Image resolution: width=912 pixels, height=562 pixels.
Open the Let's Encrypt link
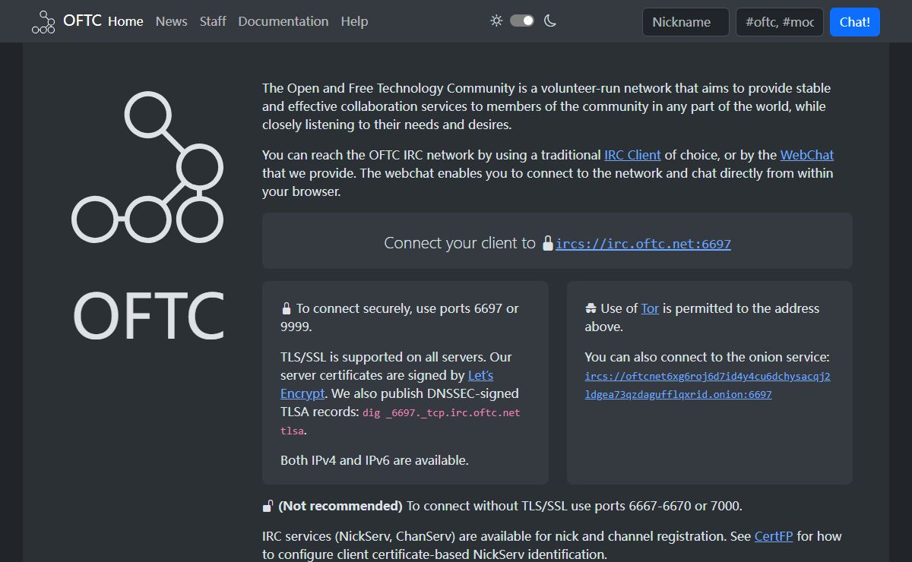pos(387,384)
